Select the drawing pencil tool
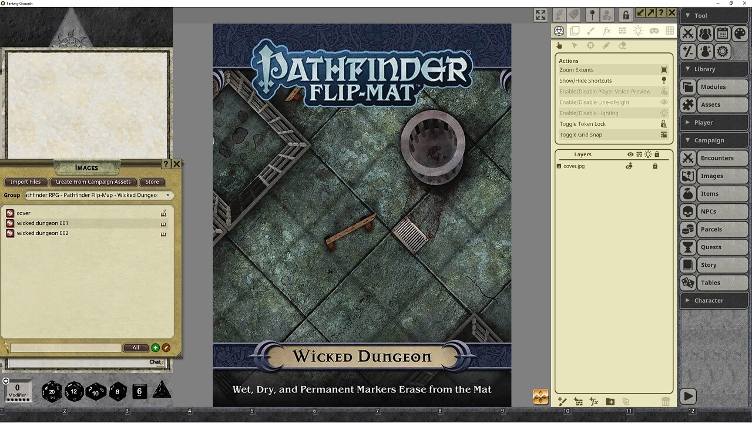The width and height of the screenshot is (752, 423). (x=606, y=45)
